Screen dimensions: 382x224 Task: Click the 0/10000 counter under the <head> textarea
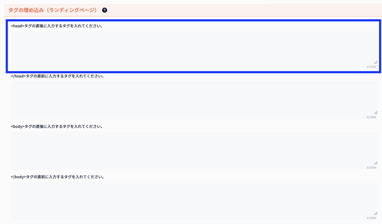[371, 67]
